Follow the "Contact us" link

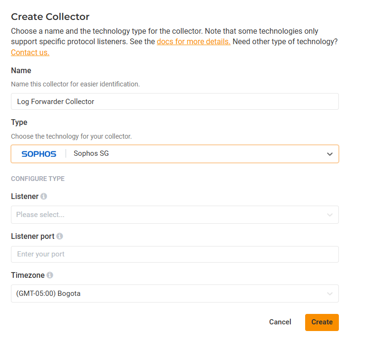30,52
